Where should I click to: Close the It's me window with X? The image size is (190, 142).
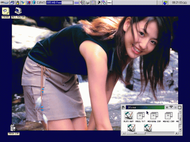167,107
